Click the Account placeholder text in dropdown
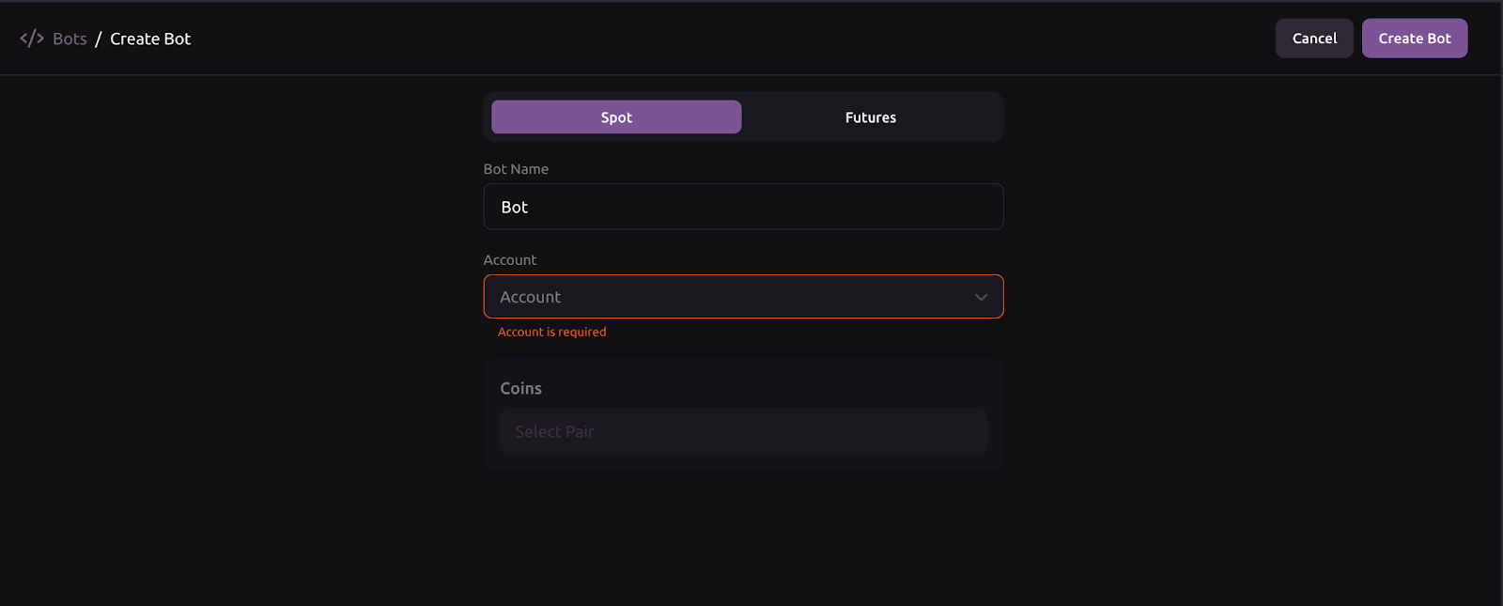 tap(530, 297)
